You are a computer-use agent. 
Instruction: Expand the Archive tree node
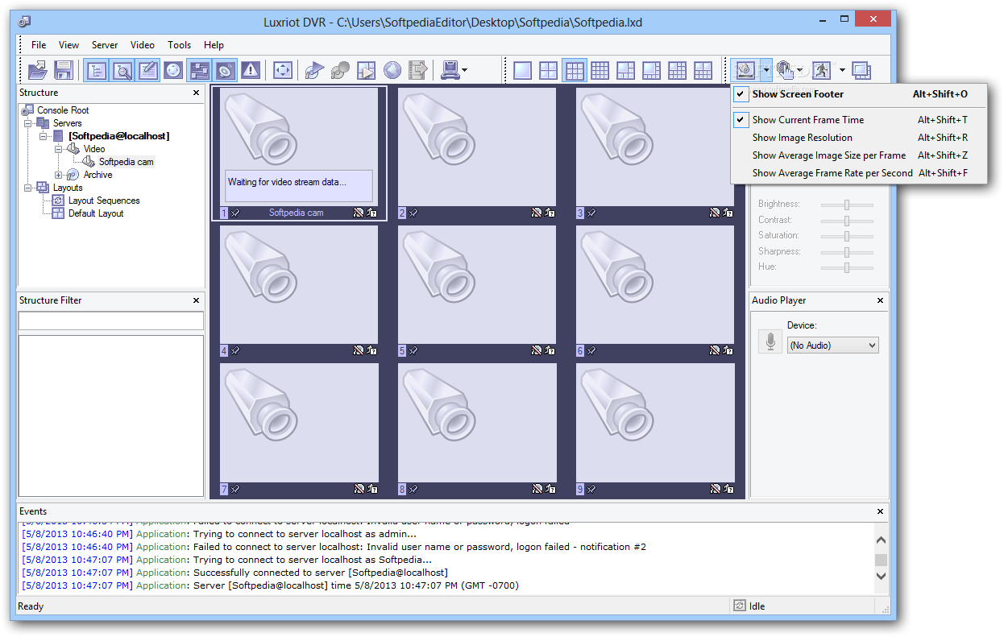58,175
